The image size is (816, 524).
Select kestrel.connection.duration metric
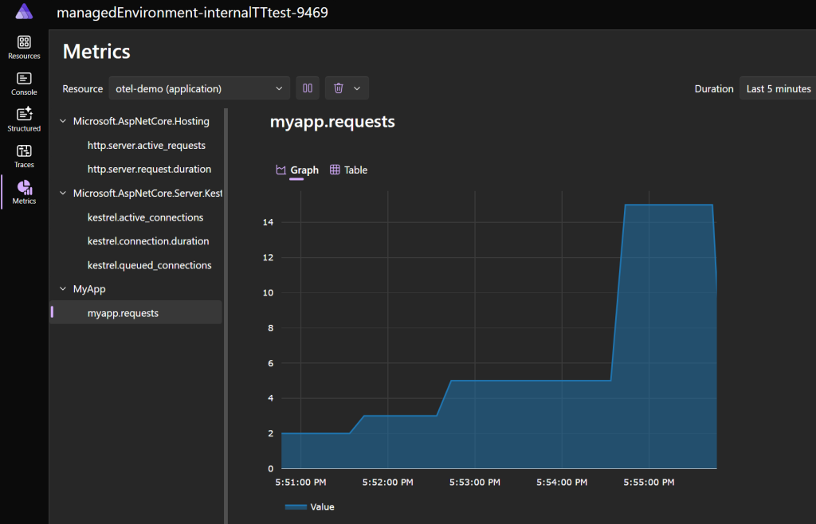pyautogui.click(x=148, y=241)
